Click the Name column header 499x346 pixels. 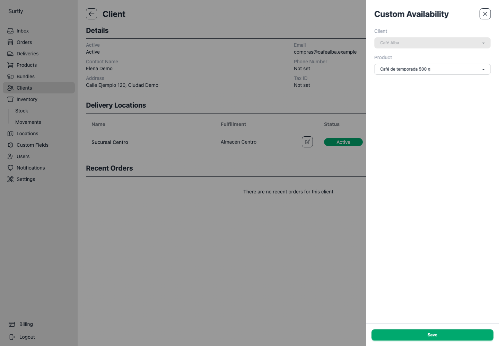(x=98, y=124)
